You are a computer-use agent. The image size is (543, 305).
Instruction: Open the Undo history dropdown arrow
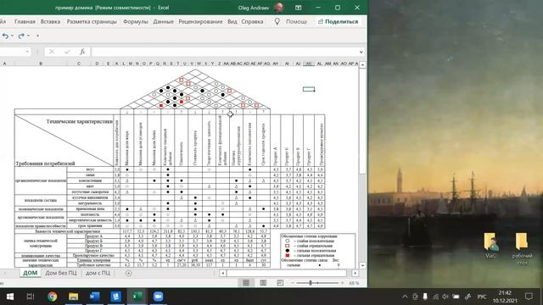(12, 36)
